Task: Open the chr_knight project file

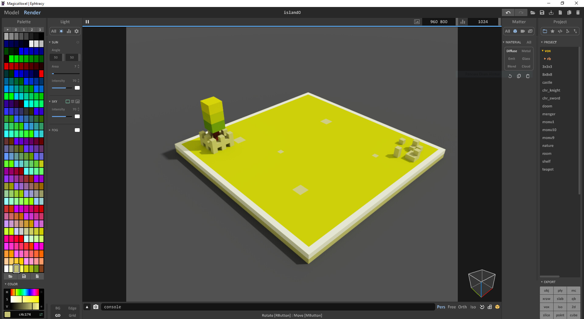Action: click(x=551, y=90)
